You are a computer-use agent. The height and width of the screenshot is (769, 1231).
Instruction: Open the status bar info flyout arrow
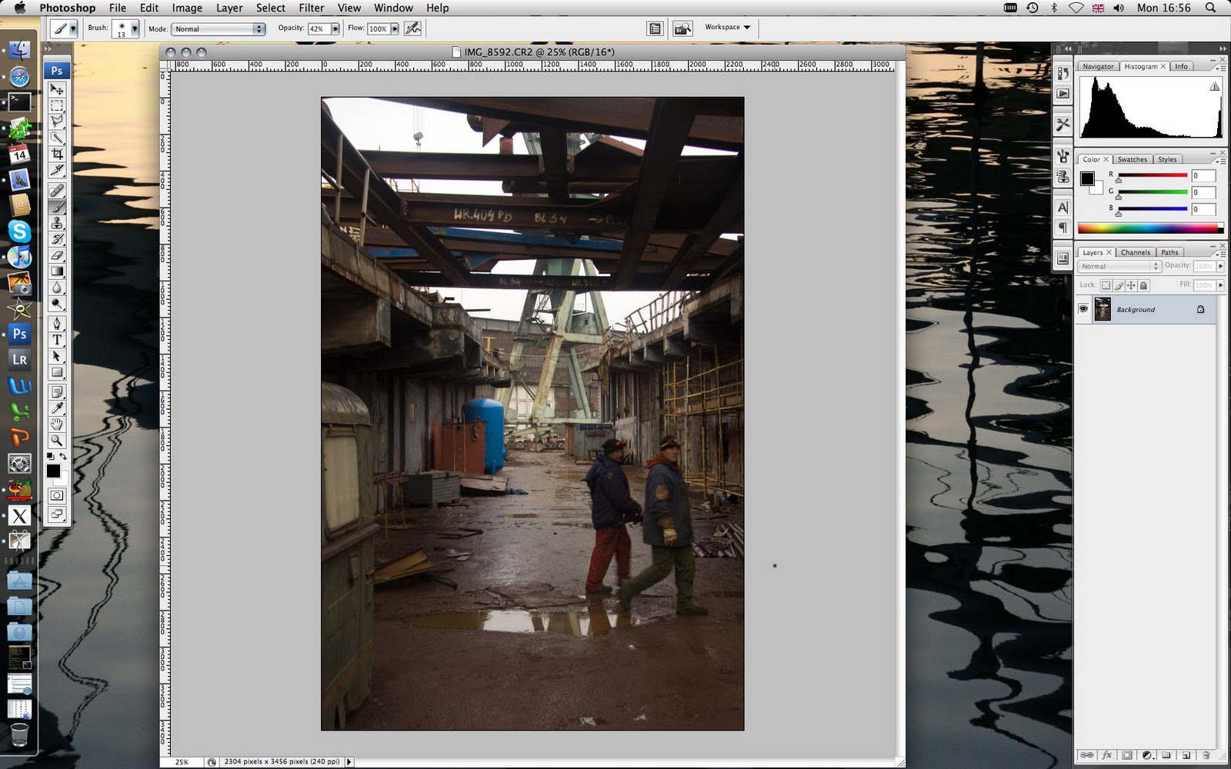point(349,762)
